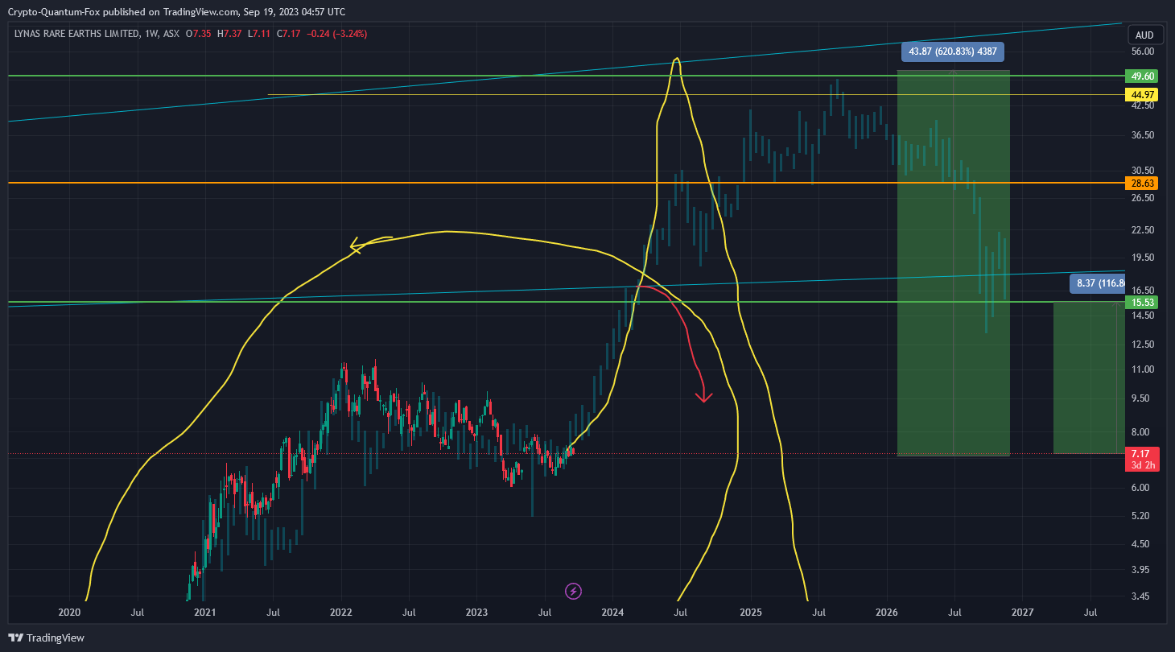Click the 36.50 price scale value

[x=1143, y=134]
